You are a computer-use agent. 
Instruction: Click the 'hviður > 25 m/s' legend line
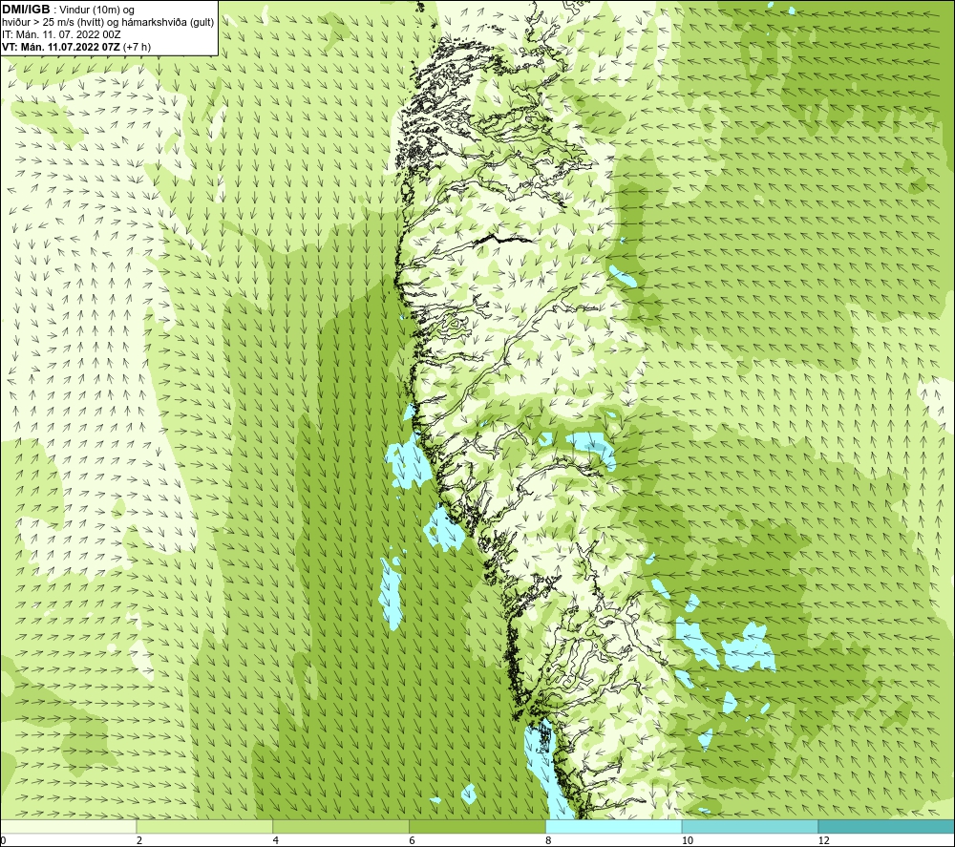[108, 22]
